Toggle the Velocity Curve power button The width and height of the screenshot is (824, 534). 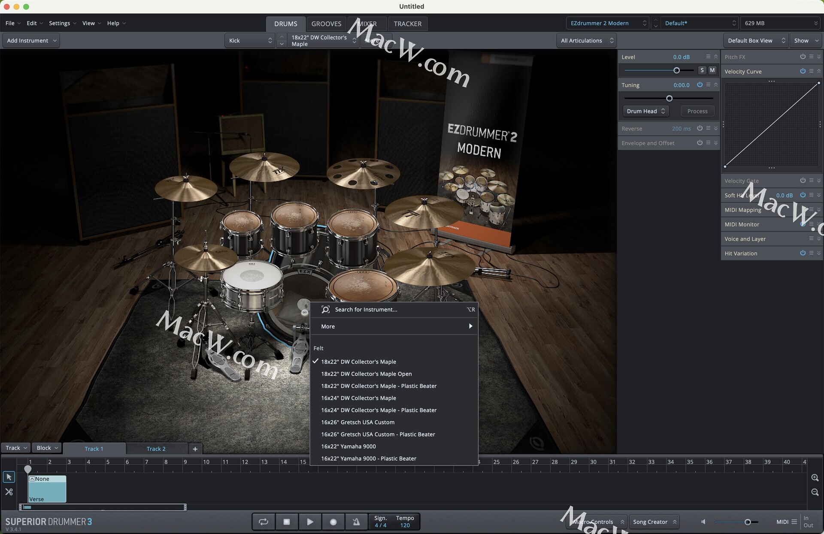(x=803, y=71)
